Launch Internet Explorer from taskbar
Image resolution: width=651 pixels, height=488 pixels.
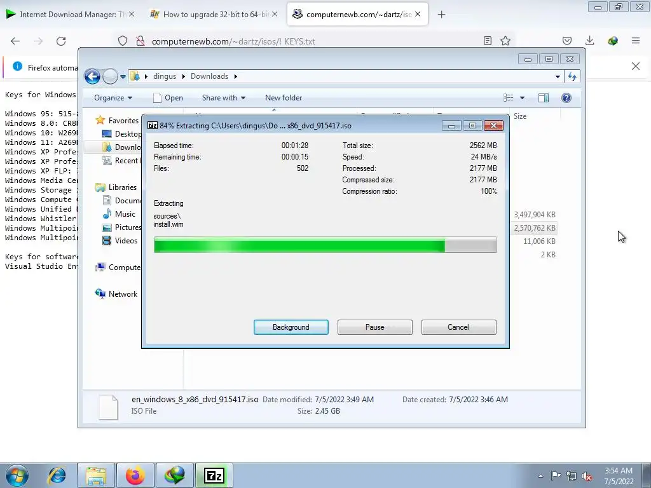tap(57, 475)
